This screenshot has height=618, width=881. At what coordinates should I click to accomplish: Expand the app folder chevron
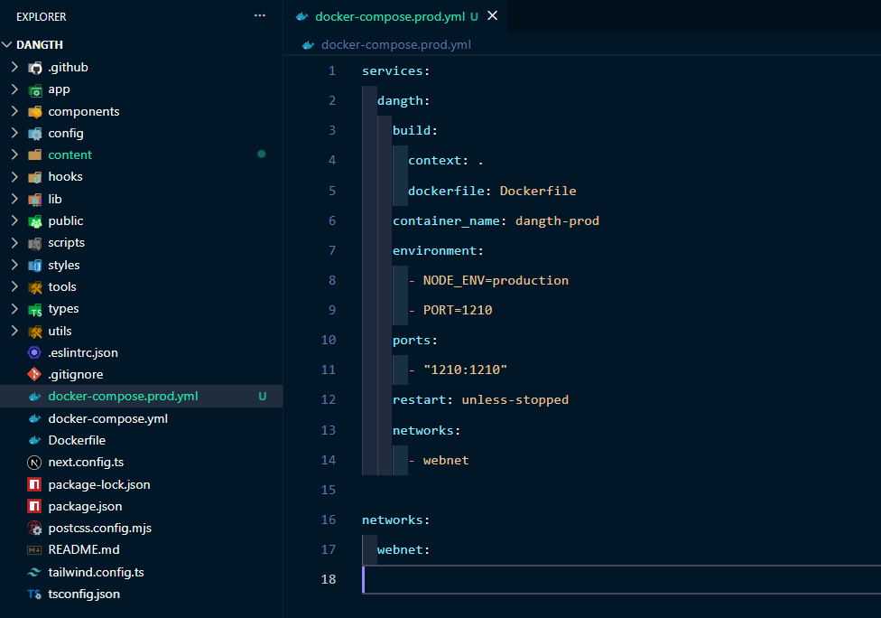click(x=14, y=89)
